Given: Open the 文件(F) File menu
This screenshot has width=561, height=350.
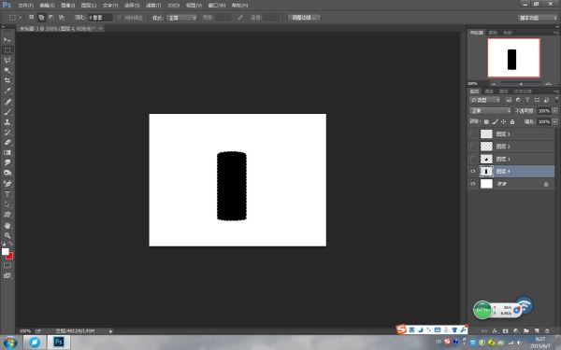Looking at the screenshot, I should [x=26, y=5].
